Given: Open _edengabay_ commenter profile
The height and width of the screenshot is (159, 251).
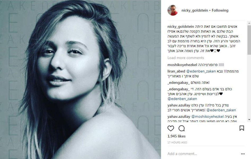Looking at the screenshot, I should point(177,83).
